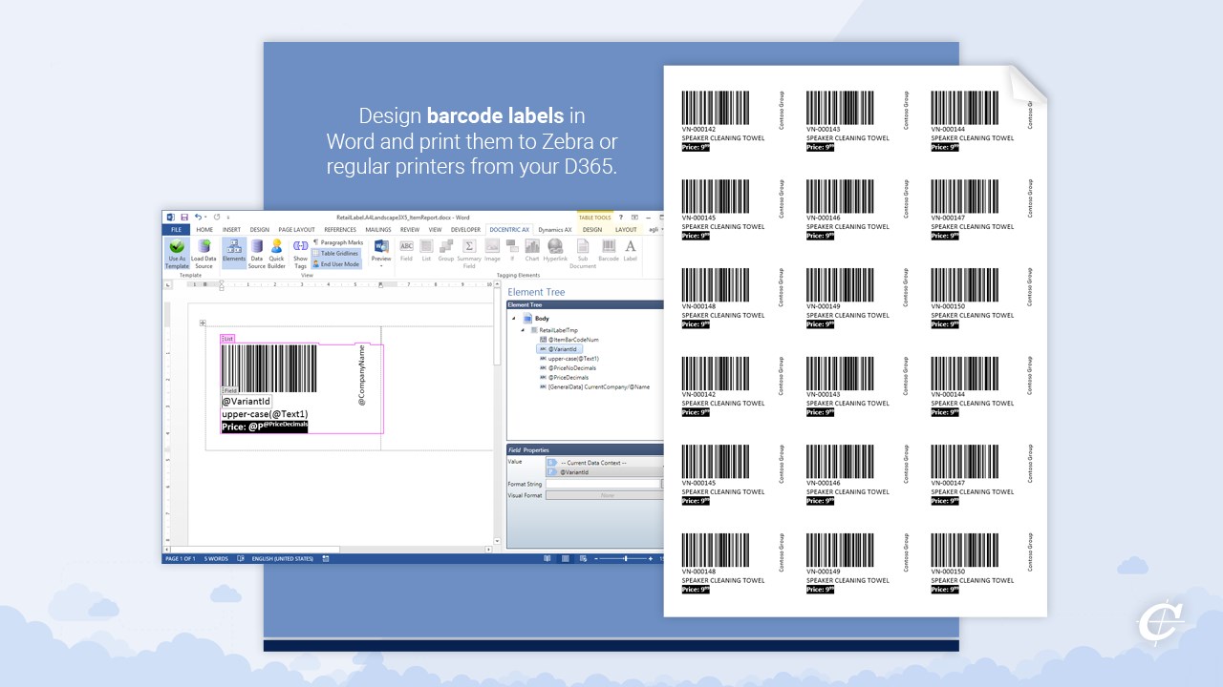Viewport: 1223px width, 687px height.
Task: Select RetailLabelTmp tree item
Action: pyautogui.click(x=558, y=330)
